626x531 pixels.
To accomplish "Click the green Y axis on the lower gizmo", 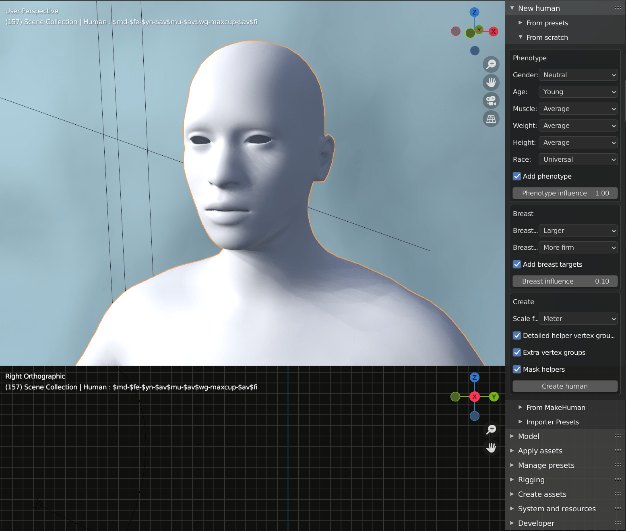I will [494, 397].
